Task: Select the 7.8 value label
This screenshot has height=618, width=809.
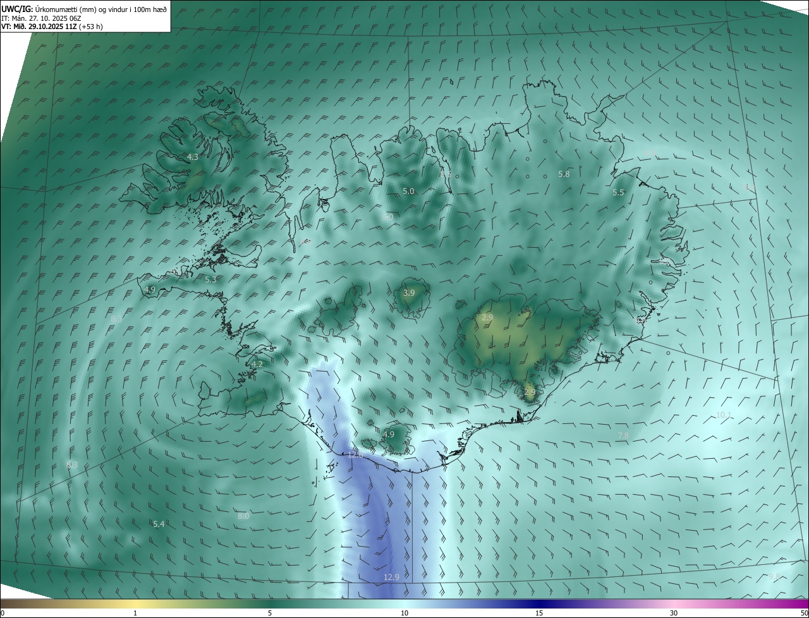Action: pos(623,435)
